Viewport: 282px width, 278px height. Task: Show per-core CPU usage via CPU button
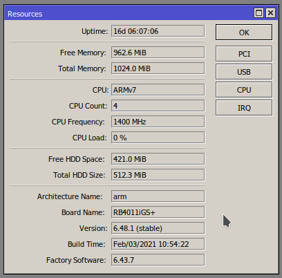coord(244,90)
